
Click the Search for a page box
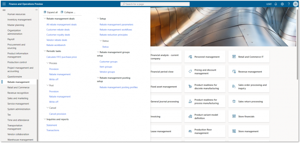155,4
